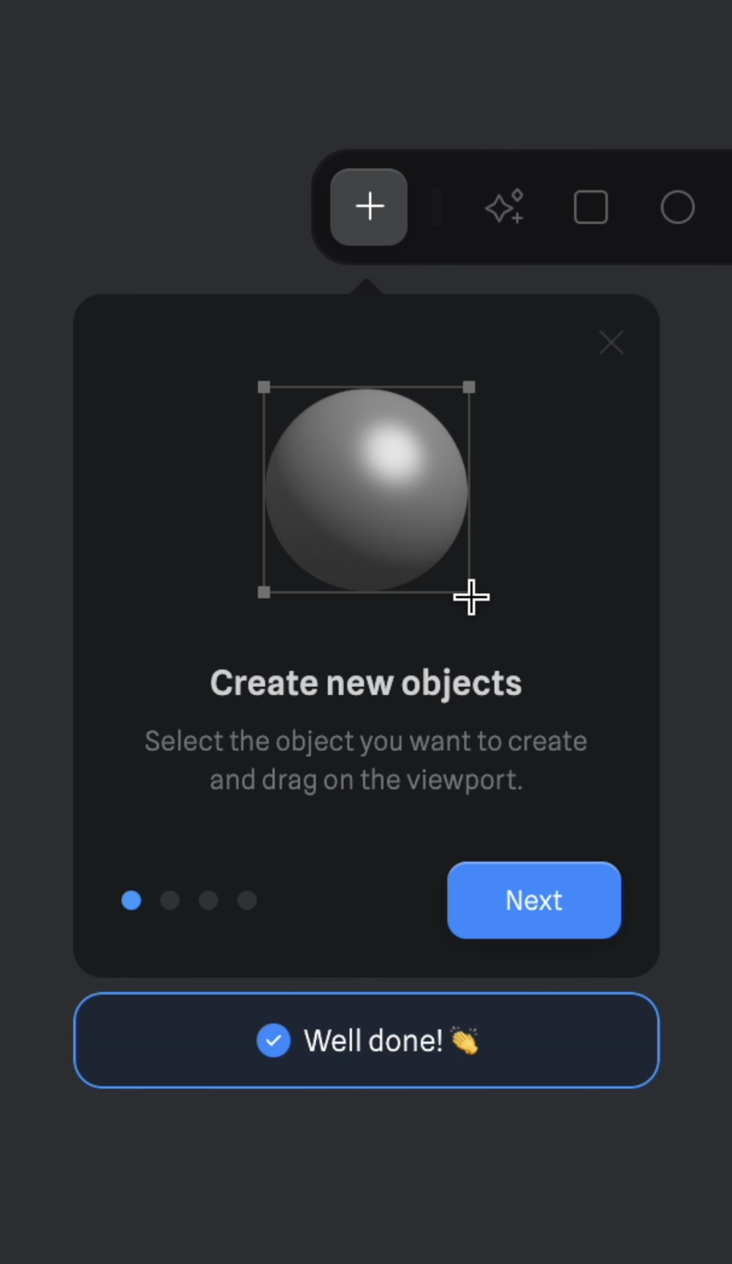Click the bottom-left selection handle of the sphere
Image resolution: width=732 pixels, height=1264 pixels.
(x=264, y=592)
